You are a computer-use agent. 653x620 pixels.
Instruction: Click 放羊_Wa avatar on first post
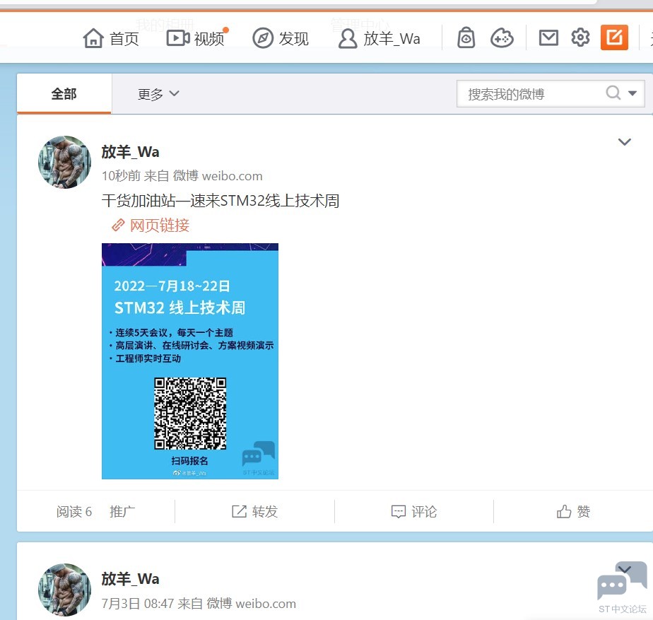64,162
